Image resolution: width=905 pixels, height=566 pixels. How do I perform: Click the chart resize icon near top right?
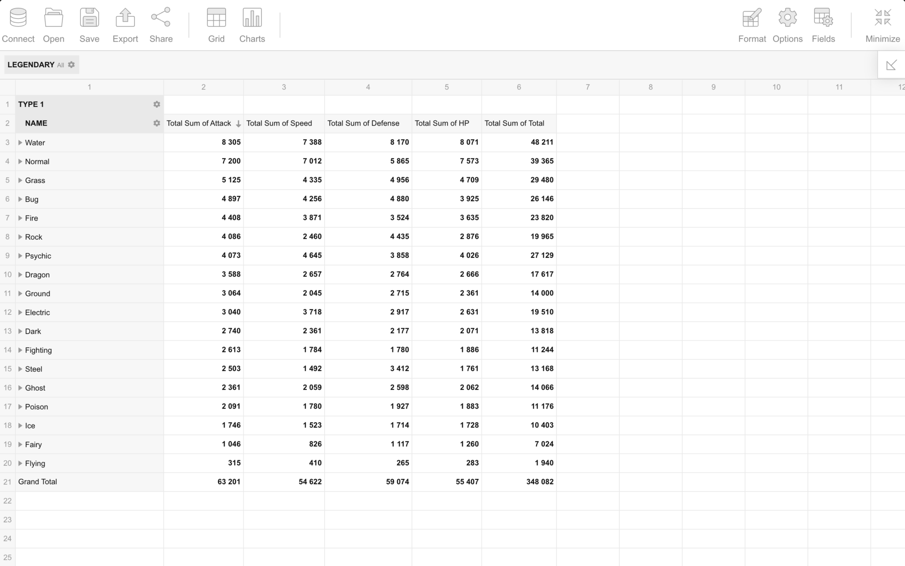pos(891,65)
